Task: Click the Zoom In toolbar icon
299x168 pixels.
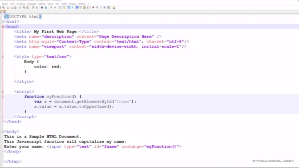Action: [x=51, y=7]
